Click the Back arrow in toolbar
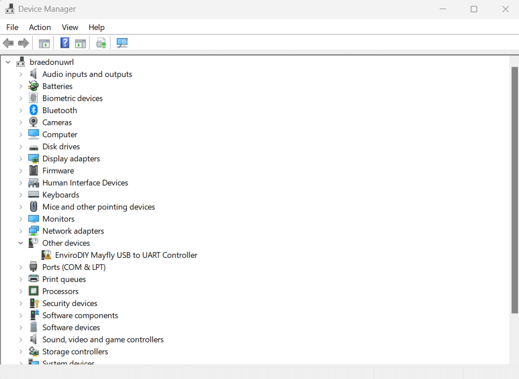The height and width of the screenshot is (379, 519). click(8, 43)
